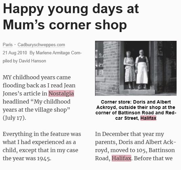This screenshot has height=170, width=181.
Task: Click paragraph starting MY childhood years
Action: (39, 97)
